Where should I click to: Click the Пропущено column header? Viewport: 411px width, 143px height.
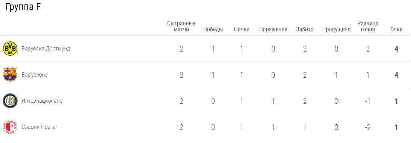tap(336, 29)
